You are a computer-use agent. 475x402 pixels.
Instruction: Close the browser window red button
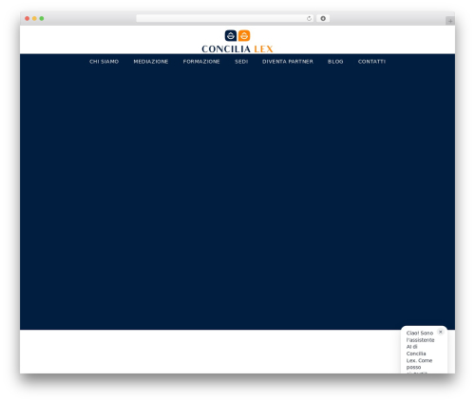point(28,18)
